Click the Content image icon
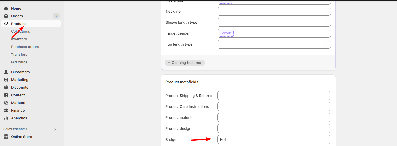Screen dimensions: 397x146 6,95
